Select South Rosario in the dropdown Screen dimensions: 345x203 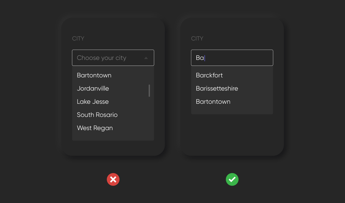[x=97, y=115]
